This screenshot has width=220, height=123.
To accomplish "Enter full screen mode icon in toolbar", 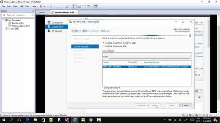I will (84, 6).
